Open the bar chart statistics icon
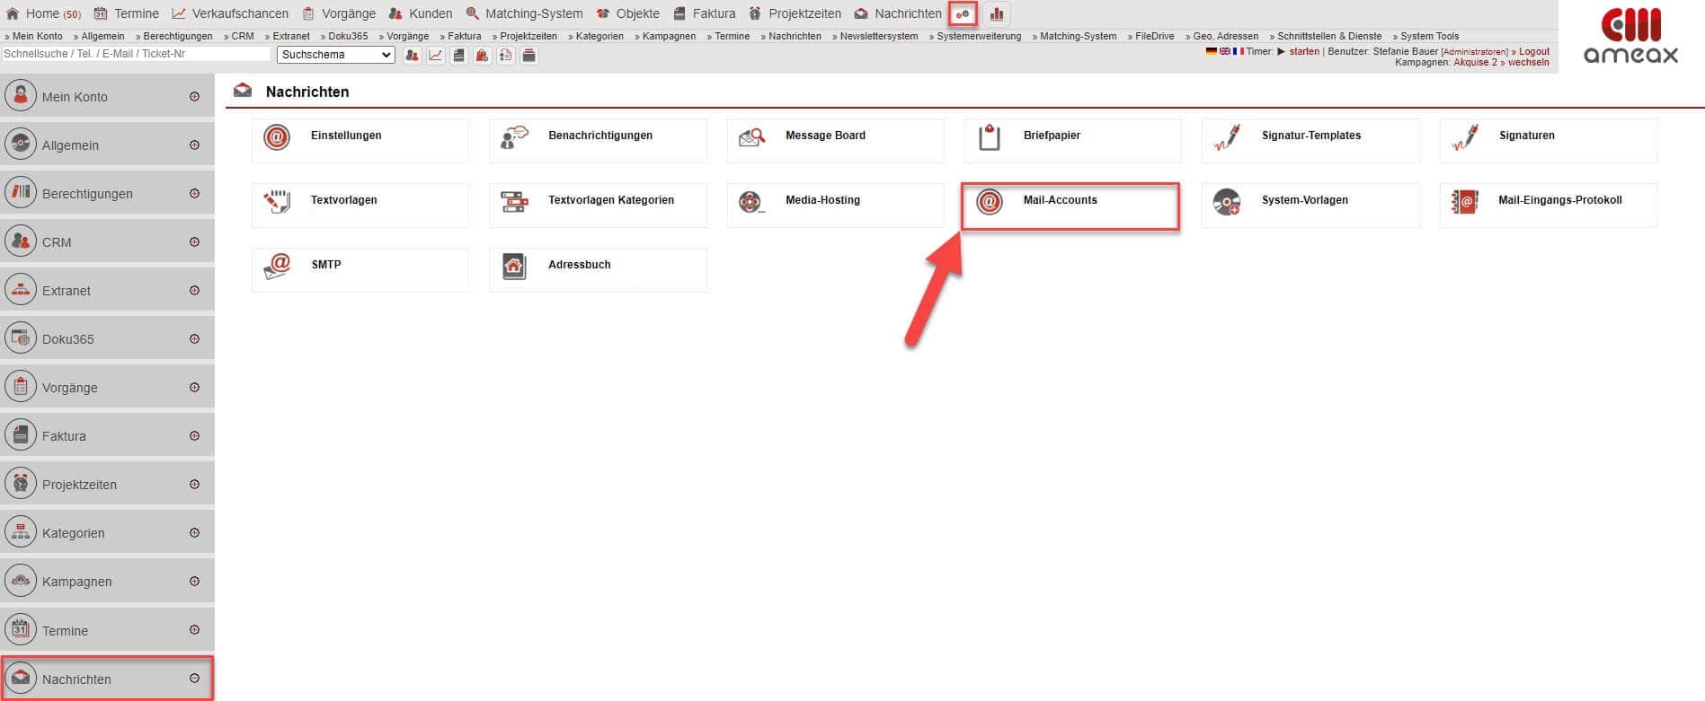1705x701 pixels. coord(997,14)
